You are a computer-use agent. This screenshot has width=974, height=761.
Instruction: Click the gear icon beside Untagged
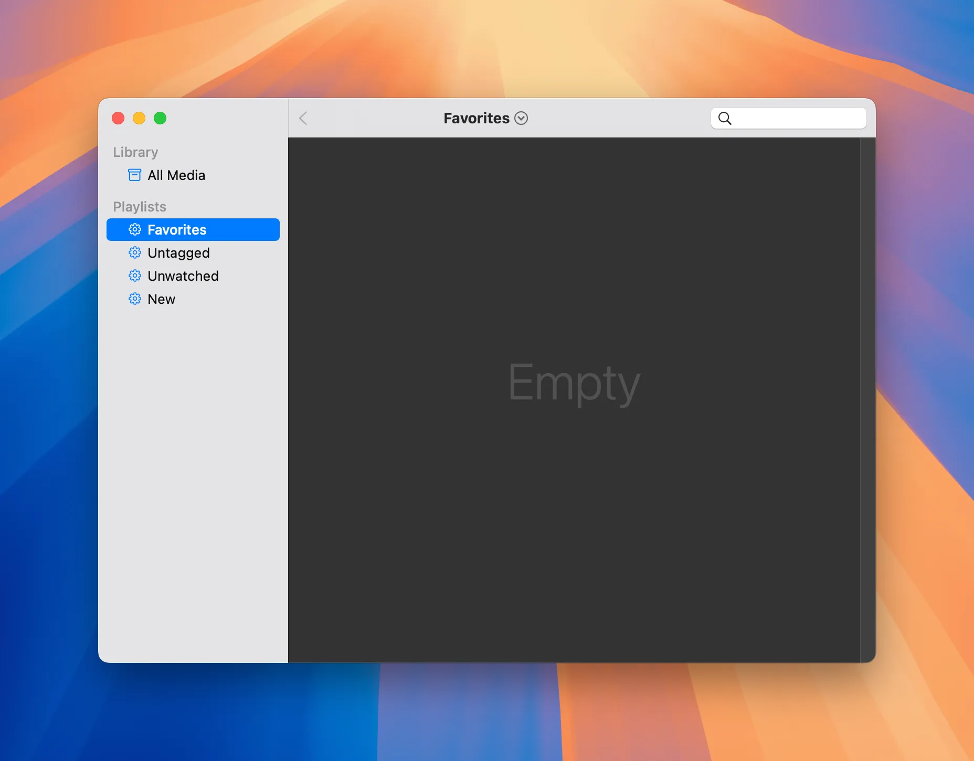(134, 253)
